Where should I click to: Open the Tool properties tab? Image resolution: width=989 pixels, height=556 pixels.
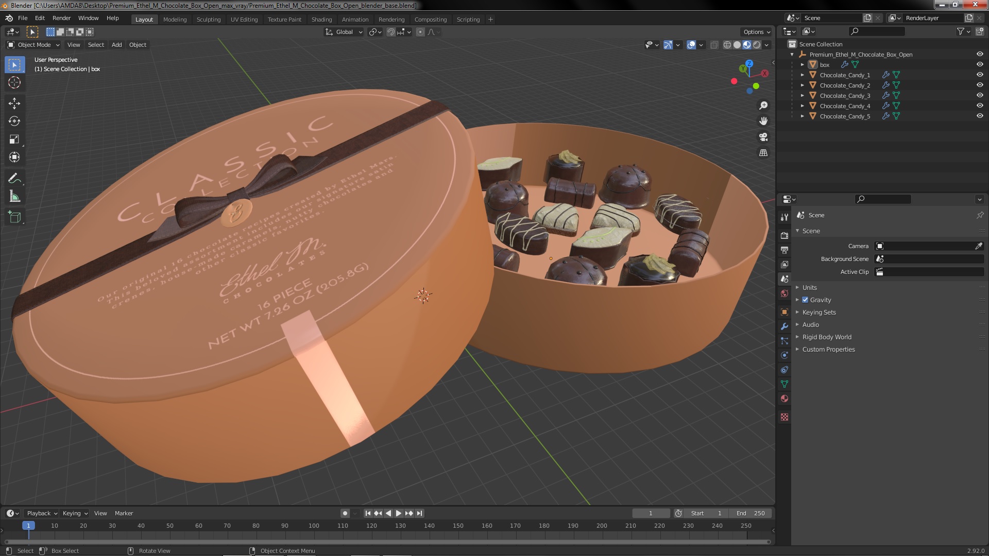click(785, 217)
